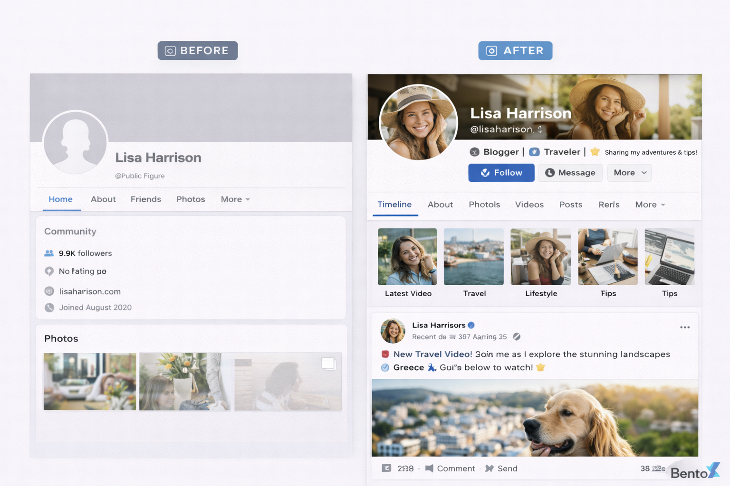730x486 pixels.
Task: Click the verified badge beside Lisa Harrisors
Action: click(471, 325)
